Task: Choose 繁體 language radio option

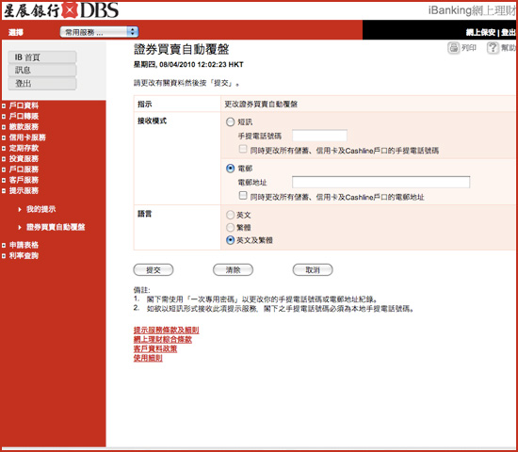Action: point(230,228)
